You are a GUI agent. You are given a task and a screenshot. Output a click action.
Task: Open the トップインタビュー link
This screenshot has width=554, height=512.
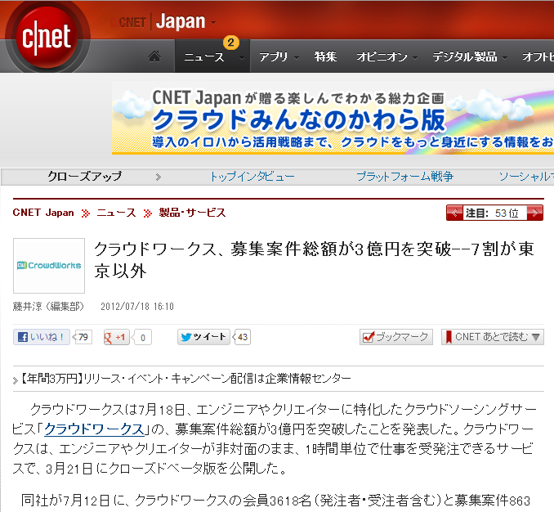tap(252, 176)
